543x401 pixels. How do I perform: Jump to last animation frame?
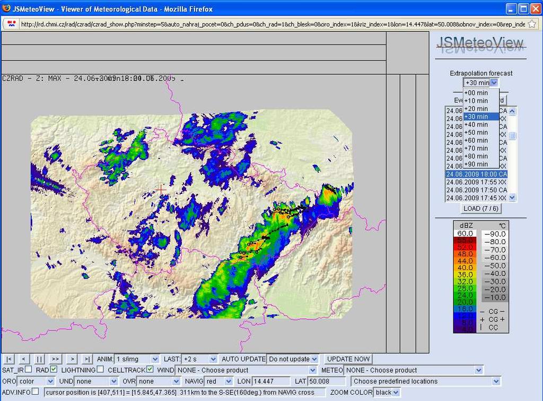[x=87, y=359]
